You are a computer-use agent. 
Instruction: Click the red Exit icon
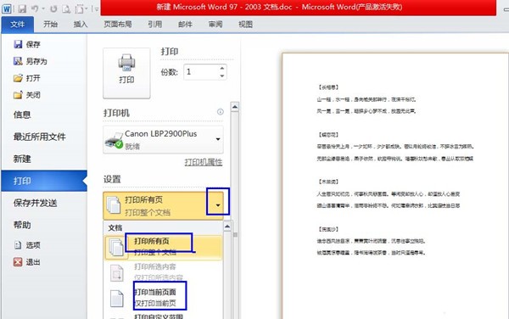pos(18,262)
